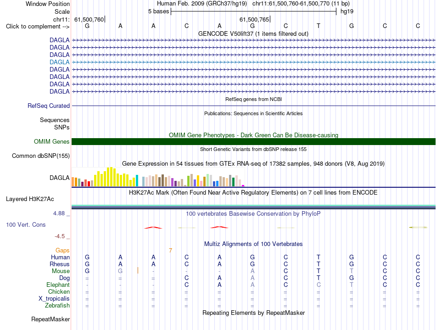This screenshot has width=436, height=330.
Task: Open 'RefSeq genes from NCBI' track title
Action: (x=253, y=99)
